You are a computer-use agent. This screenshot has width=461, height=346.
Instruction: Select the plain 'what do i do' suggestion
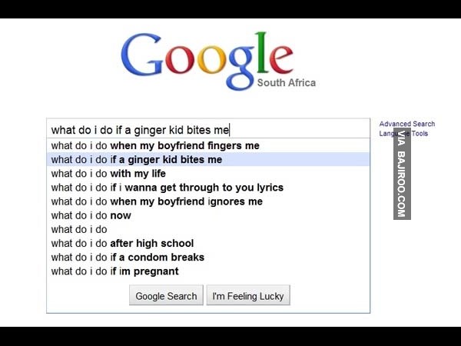[x=208, y=229]
